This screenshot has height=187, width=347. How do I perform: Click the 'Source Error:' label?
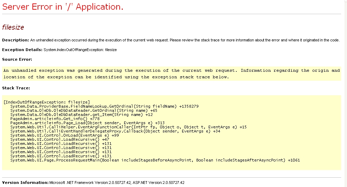(x=17, y=59)
